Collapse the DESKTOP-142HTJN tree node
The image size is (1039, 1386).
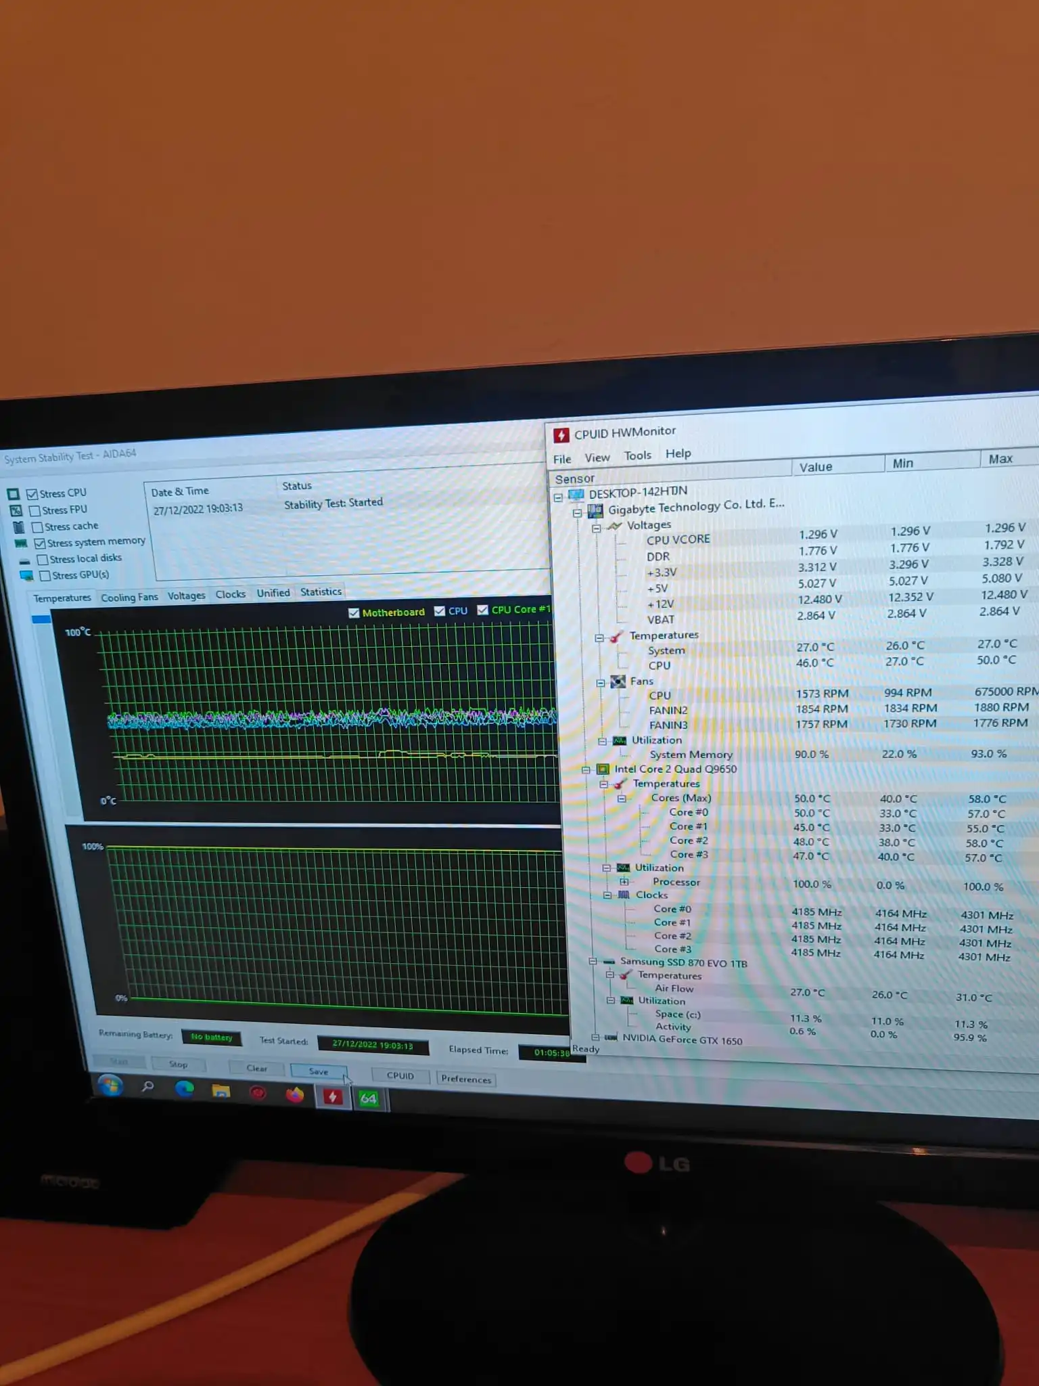pyautogui.click(x=558, y=497)
